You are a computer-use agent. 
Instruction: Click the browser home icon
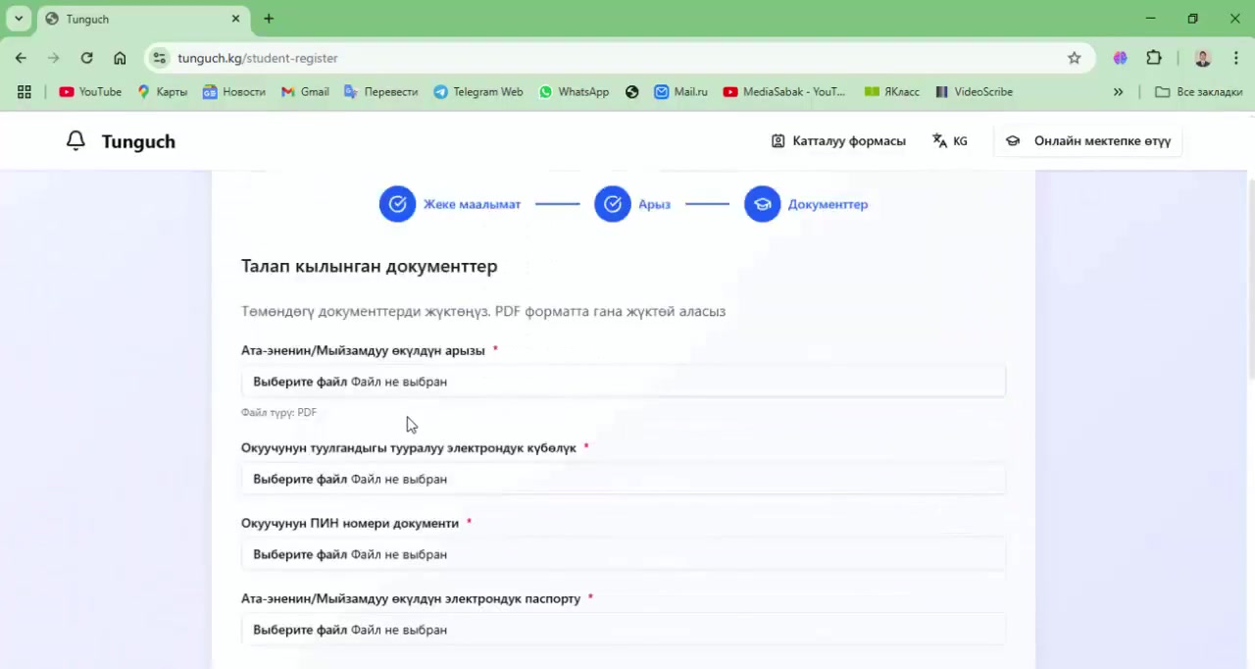coord(120,58)
